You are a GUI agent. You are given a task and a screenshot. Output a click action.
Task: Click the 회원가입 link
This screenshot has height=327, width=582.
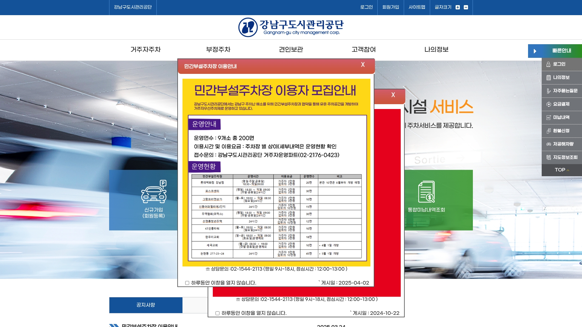click(391, 7)
